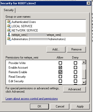The image size is (93, 112).
Task: Check Deny for Enable Account
Action: tap(75, 67)
